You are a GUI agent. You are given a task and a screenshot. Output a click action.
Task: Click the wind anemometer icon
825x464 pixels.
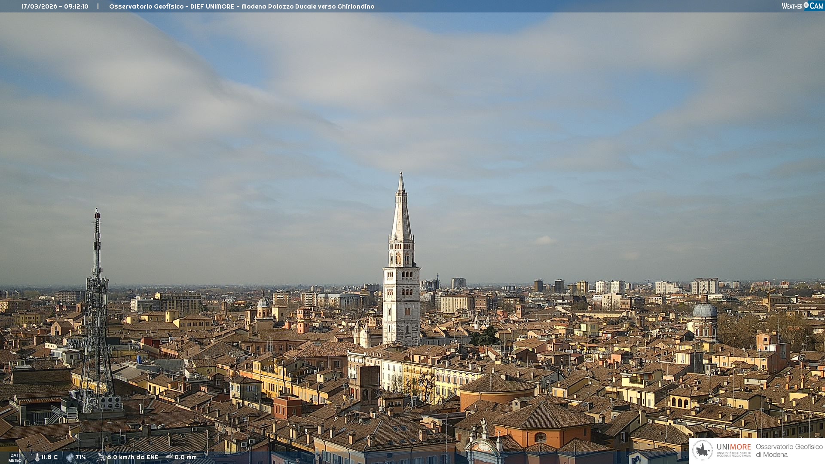(x=101, y=457)
